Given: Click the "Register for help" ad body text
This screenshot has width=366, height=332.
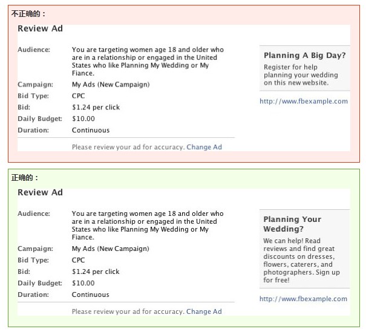Looking at the screenshot, I should 300,75.
